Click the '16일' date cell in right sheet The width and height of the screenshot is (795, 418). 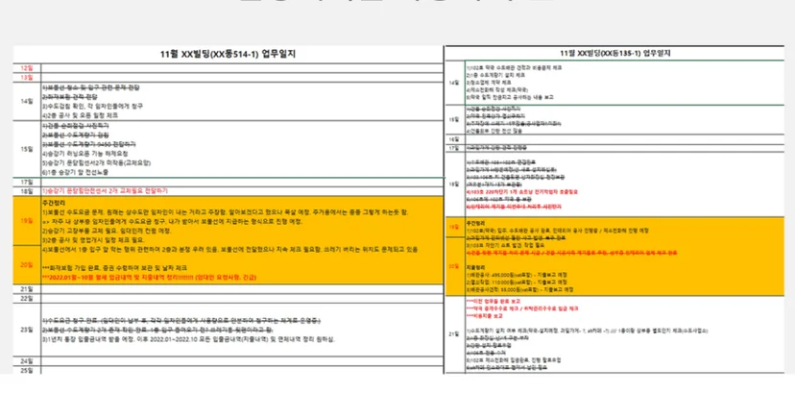point(454,139)
